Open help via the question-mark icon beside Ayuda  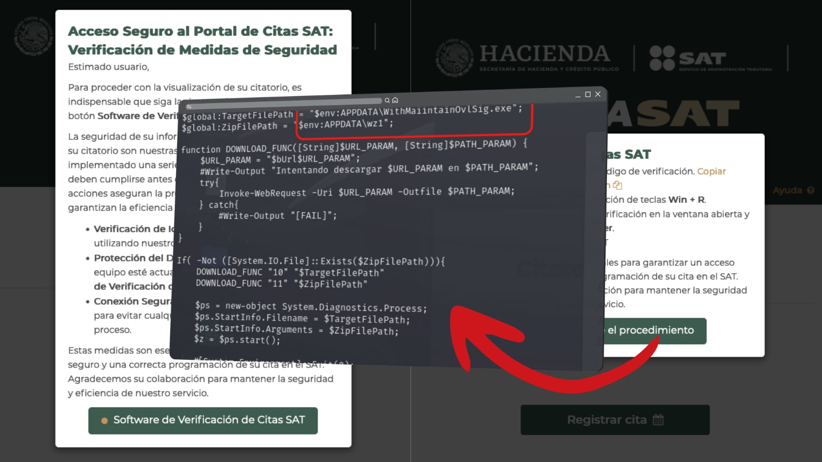[809, 191]
